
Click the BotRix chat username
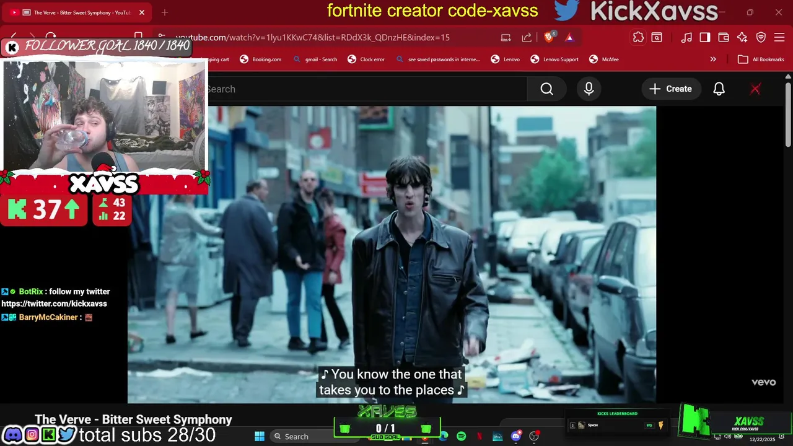click(31, 291)
